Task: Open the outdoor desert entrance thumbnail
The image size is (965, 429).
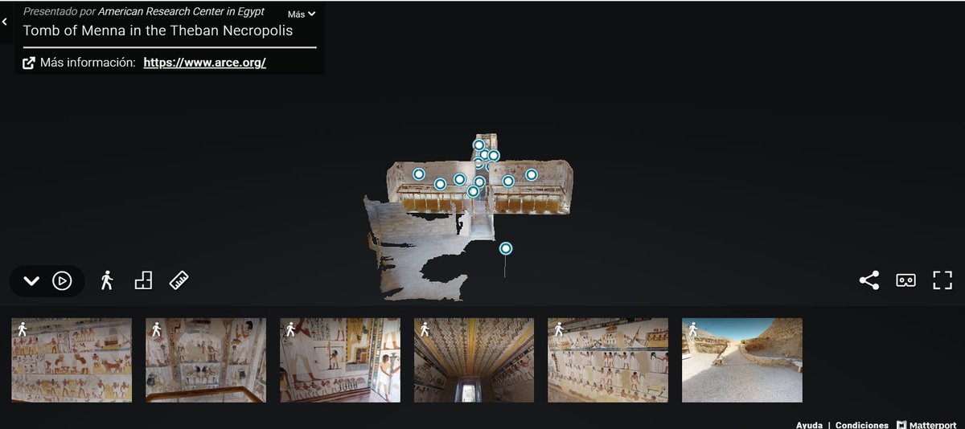Action: pyautogui.click(x=742, y=360)
